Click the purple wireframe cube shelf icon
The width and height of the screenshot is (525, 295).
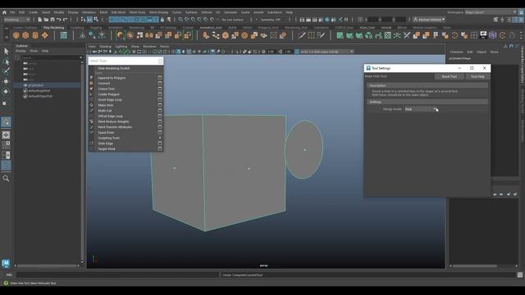[x=493, y=35]
